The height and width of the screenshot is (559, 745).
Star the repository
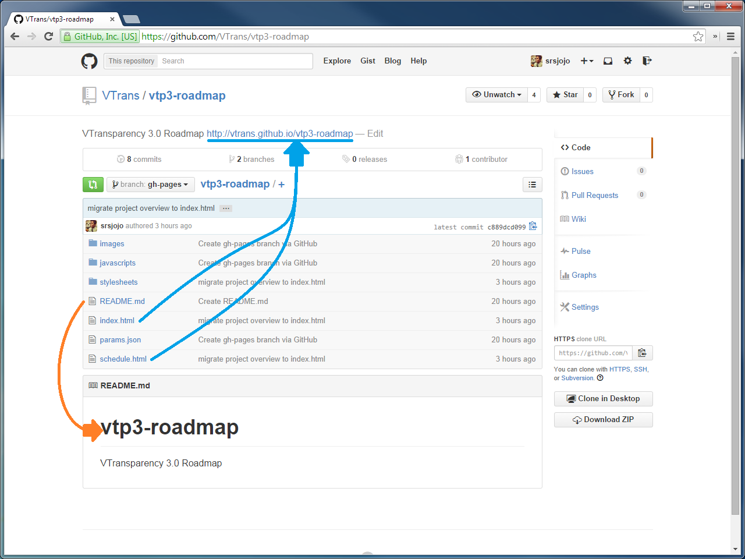pyautogui.click(x=565, y=95)
